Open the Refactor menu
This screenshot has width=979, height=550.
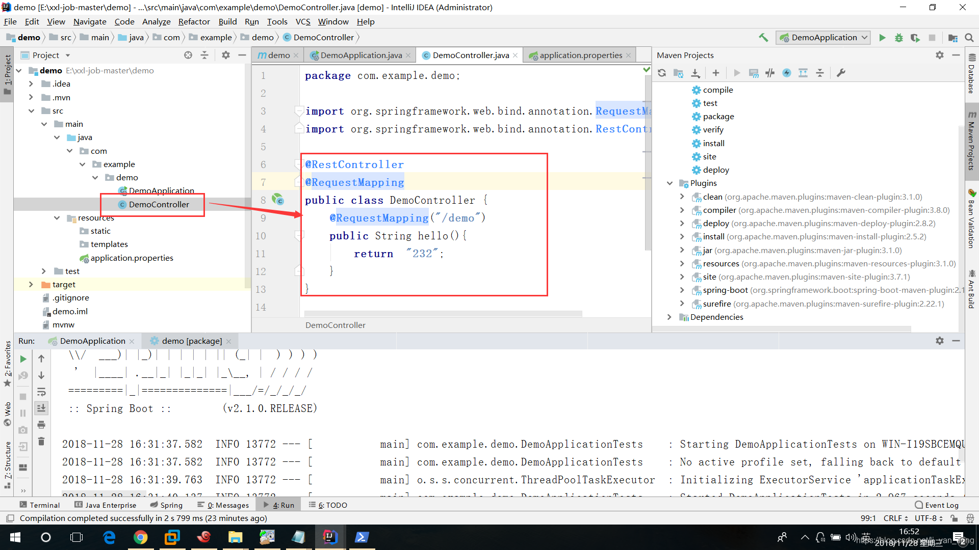click(194, 21)
